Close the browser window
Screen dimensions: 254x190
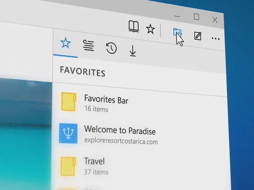coord(215,20)
